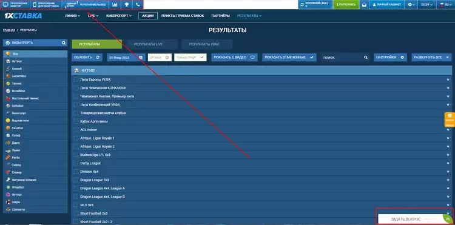The width and height of the screenshot is (455, 225).
Task: Click the Поиск search field
Action: 345,58
